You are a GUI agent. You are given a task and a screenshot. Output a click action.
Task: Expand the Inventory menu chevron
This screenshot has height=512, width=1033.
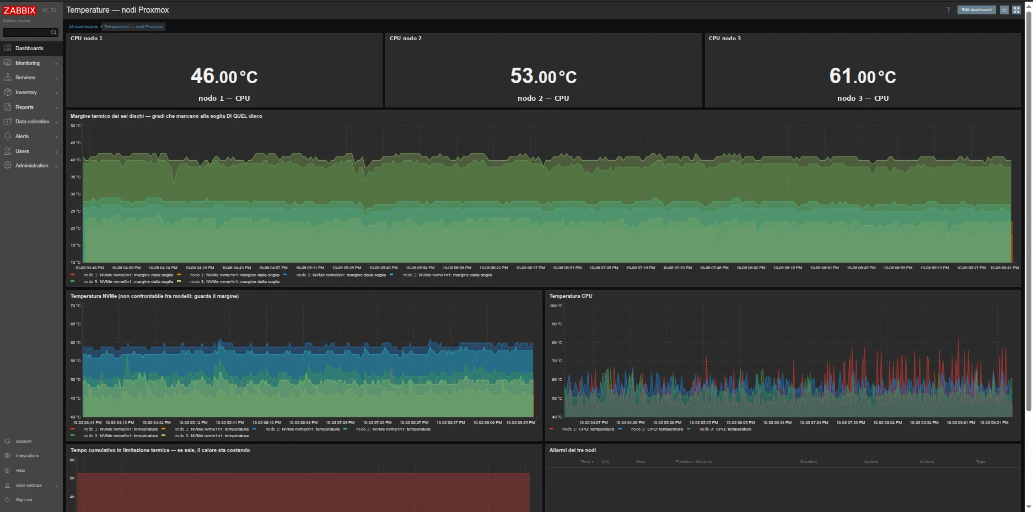56,93
